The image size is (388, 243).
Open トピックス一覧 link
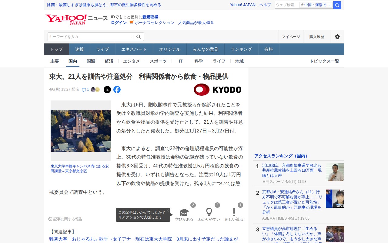pos(324,61)
